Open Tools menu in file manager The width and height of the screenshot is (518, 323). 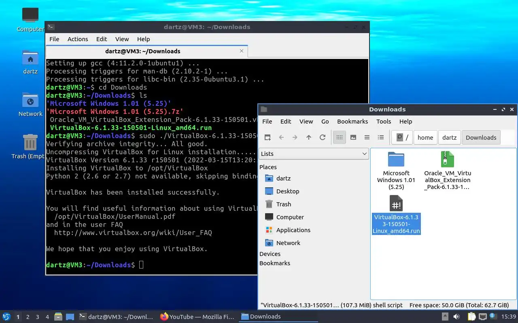(384, 122)
